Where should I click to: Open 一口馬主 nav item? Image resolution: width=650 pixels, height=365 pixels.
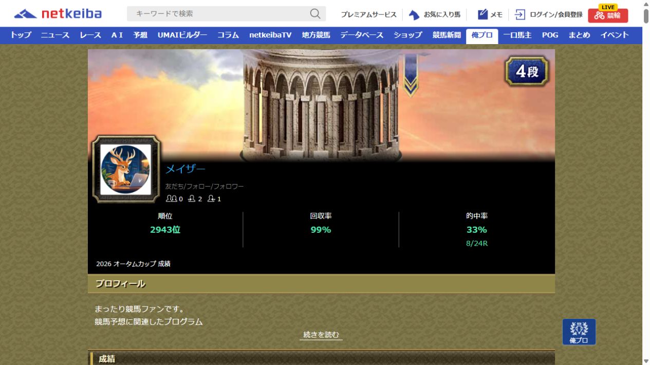(x=517, y=35)
